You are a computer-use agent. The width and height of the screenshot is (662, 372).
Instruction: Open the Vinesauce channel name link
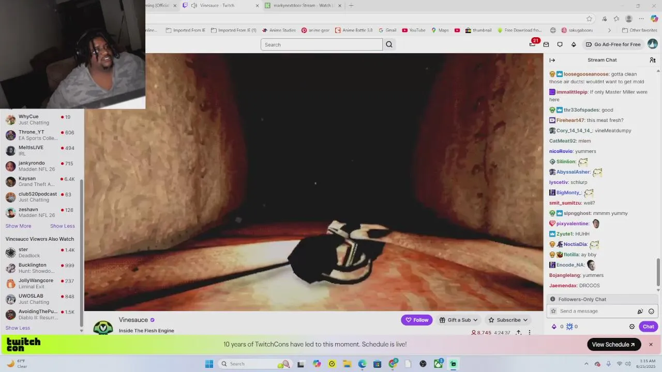(133, 320)
